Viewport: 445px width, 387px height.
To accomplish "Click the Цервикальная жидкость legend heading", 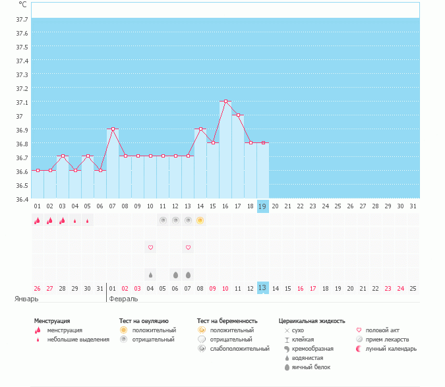I will (312, 321).
